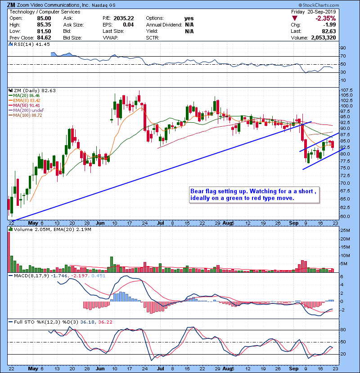360x373 pixels.
Task: Click the MA(100) 88.72 legend entry
Action: click(x=25, y=115)
